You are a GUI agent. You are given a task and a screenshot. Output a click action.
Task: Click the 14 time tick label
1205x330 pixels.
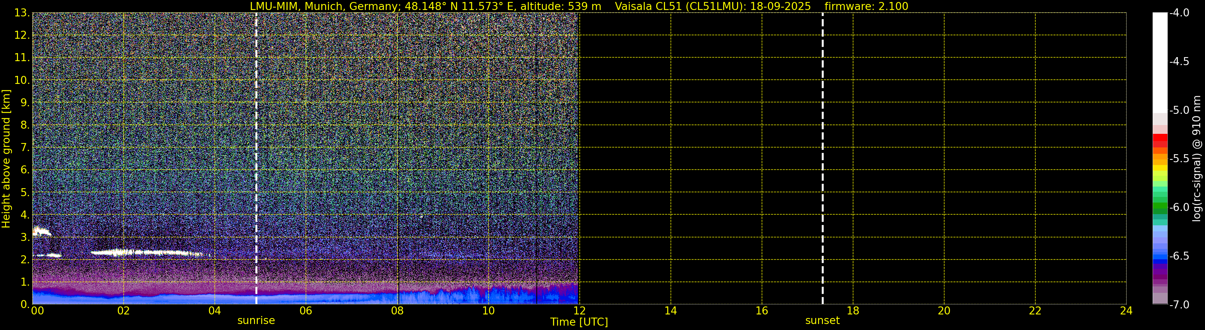(x=670, y=311)
